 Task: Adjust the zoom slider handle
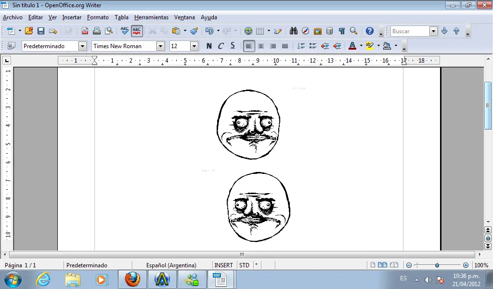(x=437, y=265)
